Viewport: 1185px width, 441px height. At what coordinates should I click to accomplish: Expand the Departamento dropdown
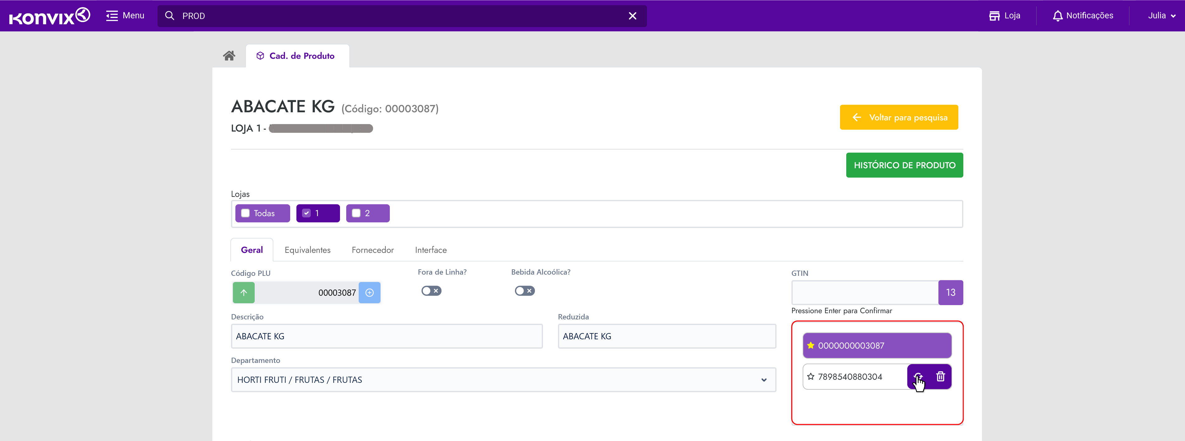tap(764, 380)
